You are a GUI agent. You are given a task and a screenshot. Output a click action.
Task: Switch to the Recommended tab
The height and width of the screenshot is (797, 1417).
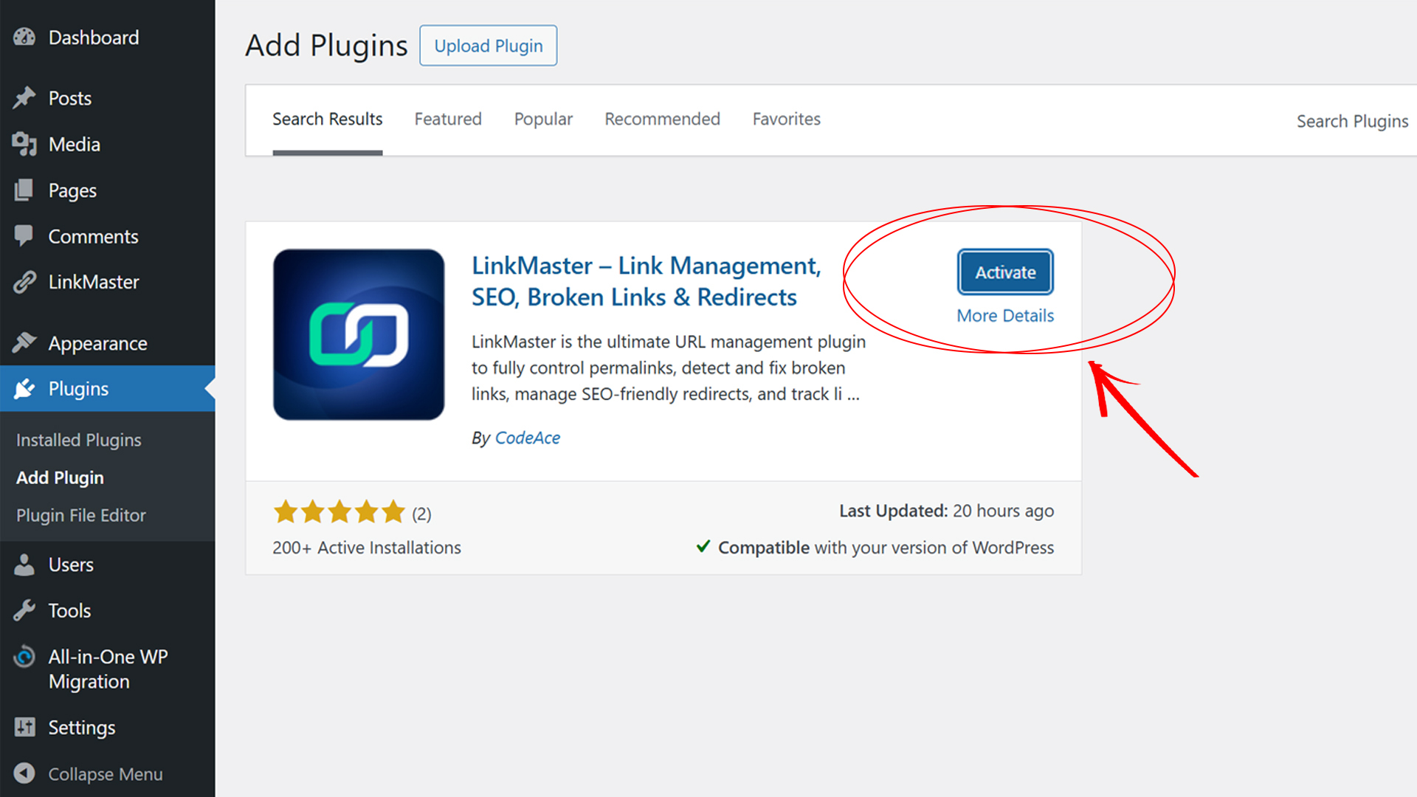[x=662, y=119]
